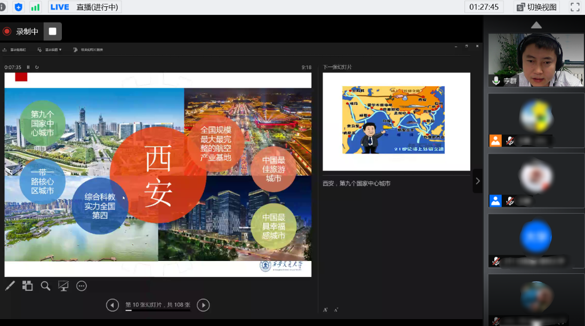Go to the previous slide
Screen dimensions: 585x326
(112, 305)
